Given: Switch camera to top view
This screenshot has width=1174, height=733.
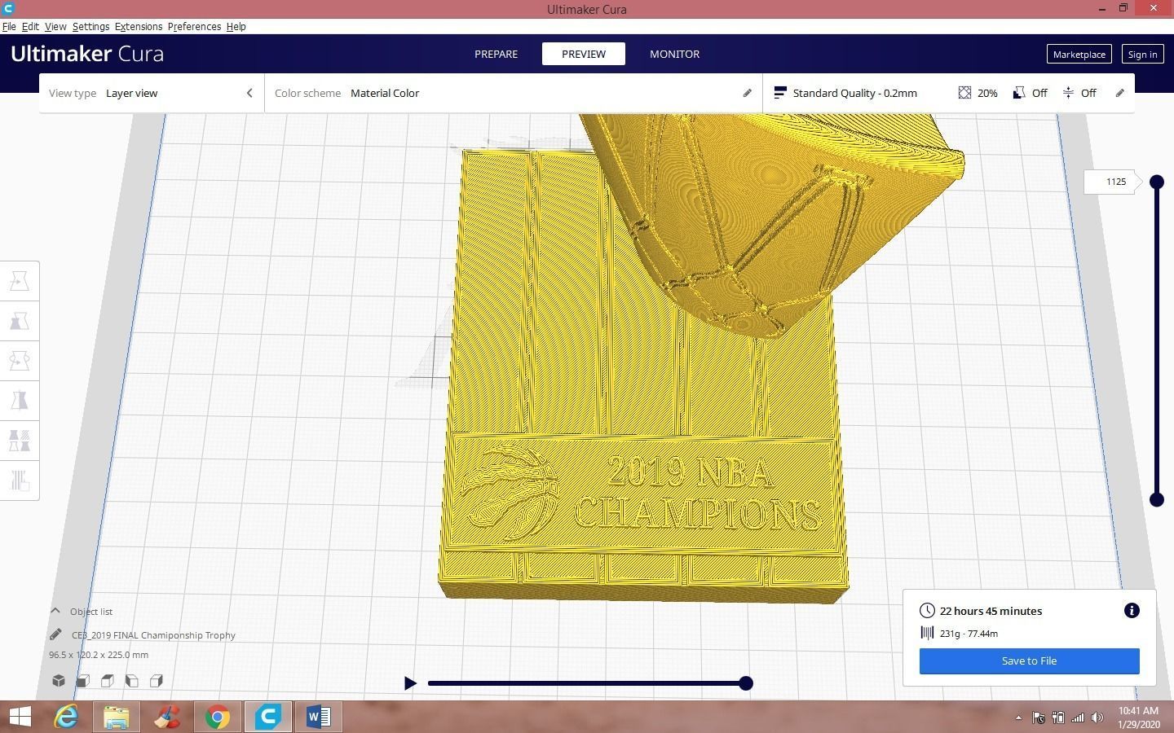Looking at the screenshot, I should (x=108, y=681).
